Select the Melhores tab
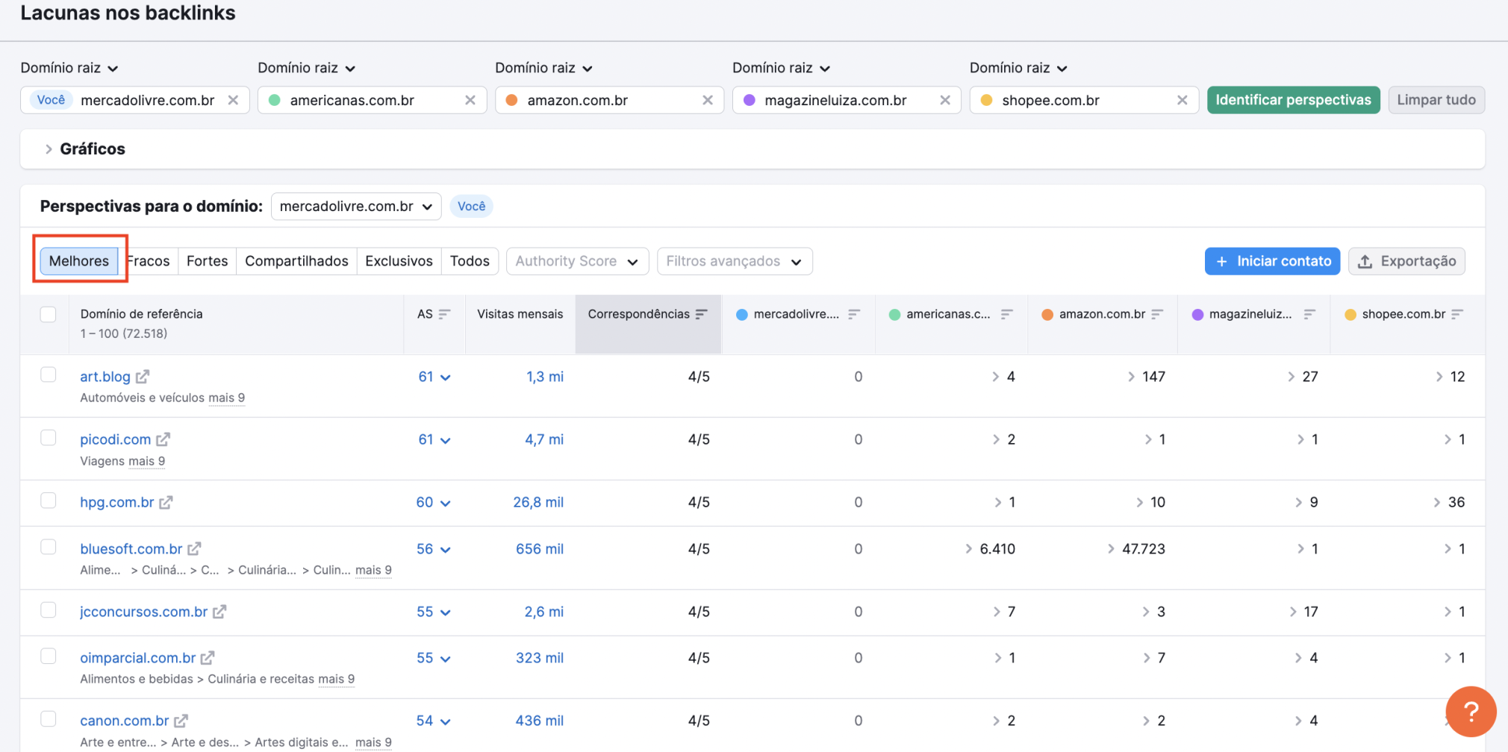Image resolution: width=1508 pixels, height=752 pixels. tap(79, 261)
